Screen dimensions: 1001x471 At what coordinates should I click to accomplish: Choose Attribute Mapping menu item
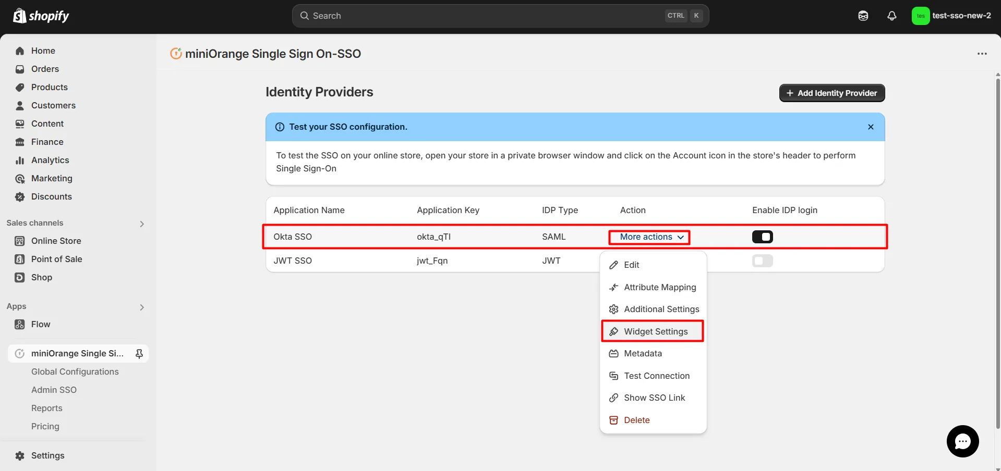653,287
